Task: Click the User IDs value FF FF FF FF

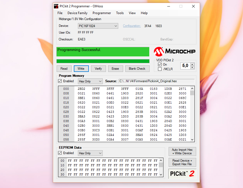Action: [86, 33]
